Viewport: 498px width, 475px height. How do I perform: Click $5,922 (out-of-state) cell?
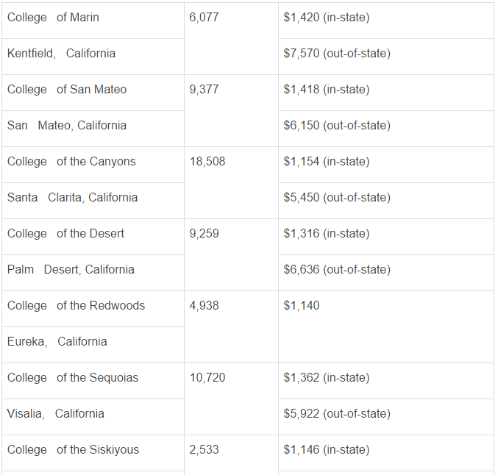coord(386,417)
